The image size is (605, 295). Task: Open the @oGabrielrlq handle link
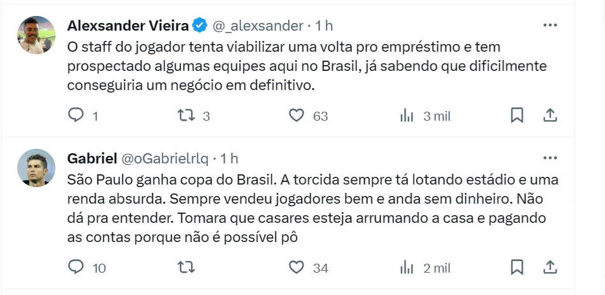click(164, 158)
